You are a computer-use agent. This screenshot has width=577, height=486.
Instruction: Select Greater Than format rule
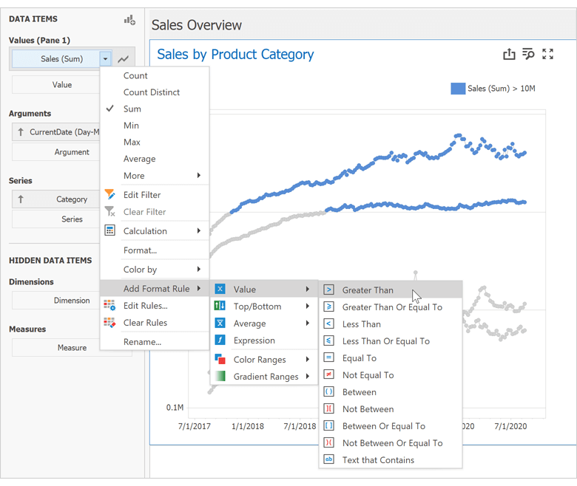368,290
